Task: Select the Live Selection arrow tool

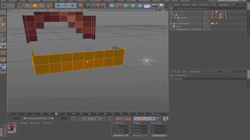Action: (20, 5)
